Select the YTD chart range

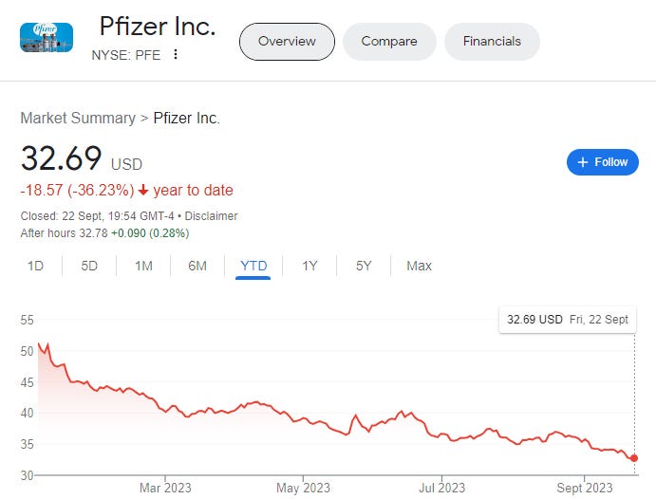253,266
